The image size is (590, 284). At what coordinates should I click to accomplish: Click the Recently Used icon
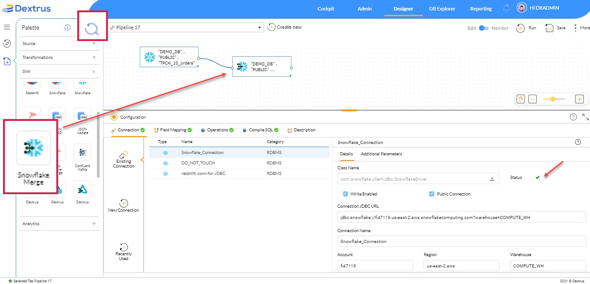tap(124, 247)
